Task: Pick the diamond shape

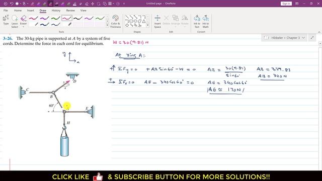Action: (127, 25)
